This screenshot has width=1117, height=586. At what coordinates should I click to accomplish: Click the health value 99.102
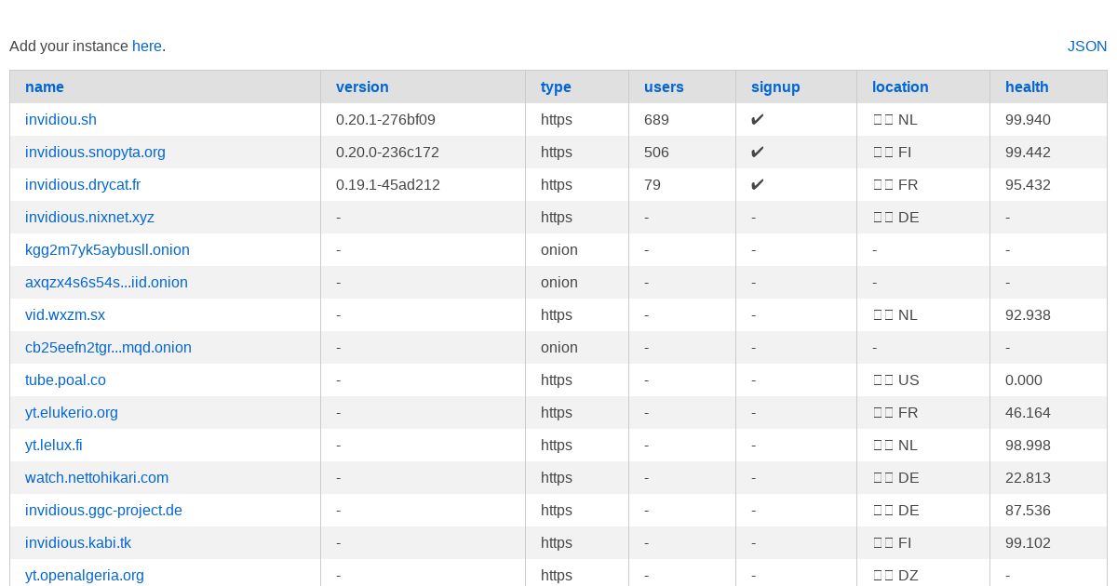(1028, 542)
